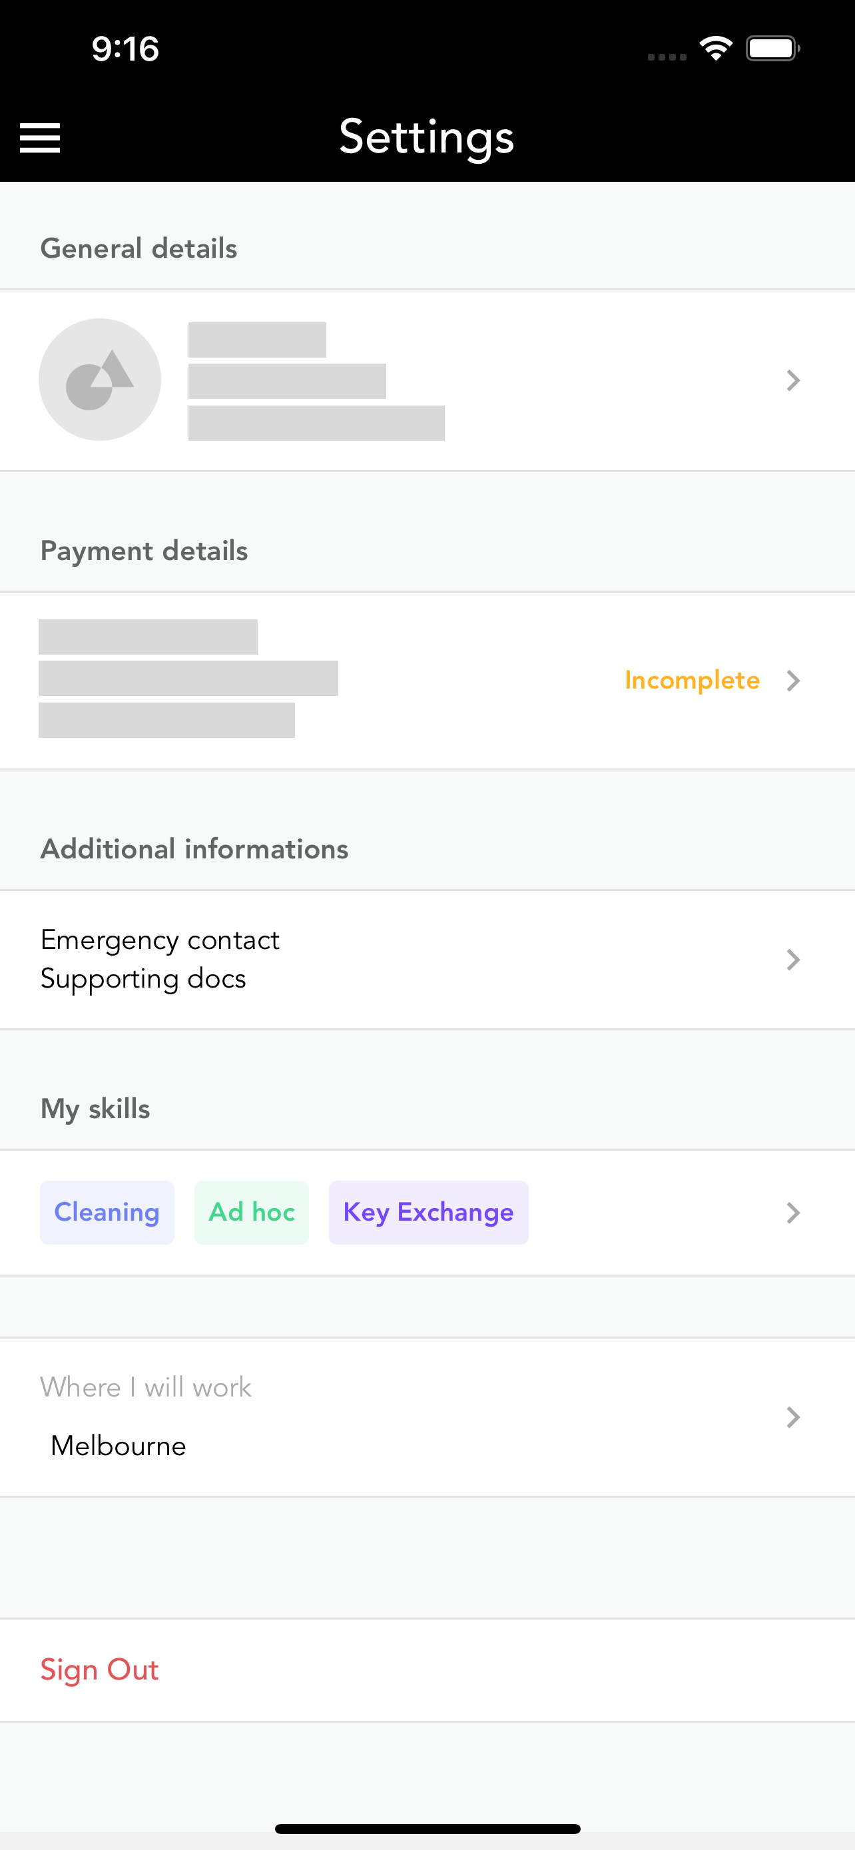
Task: Open Emergency contact row chevron
Action: 792,960
